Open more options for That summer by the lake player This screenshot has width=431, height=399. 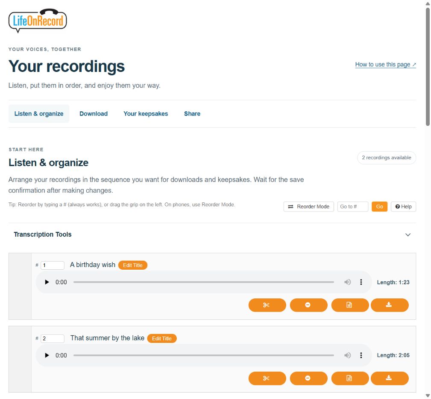(361, 355)
